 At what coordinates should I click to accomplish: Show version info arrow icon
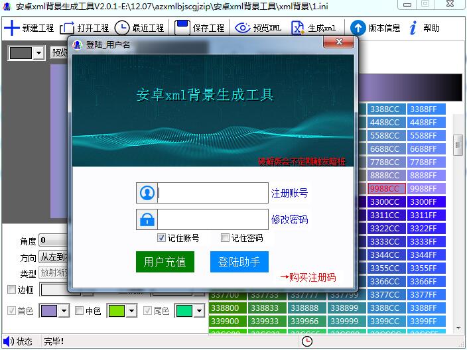pyautogui.click(x=358, y=28)
